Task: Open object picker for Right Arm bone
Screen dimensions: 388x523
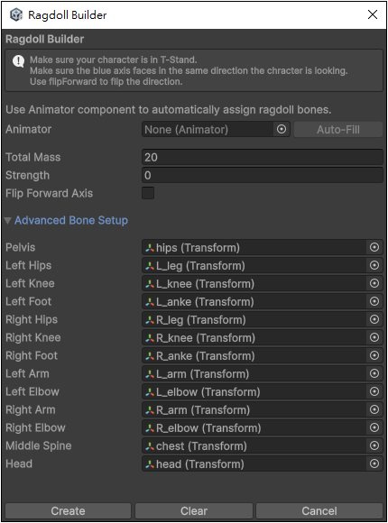Action: [x=374, y=409]
